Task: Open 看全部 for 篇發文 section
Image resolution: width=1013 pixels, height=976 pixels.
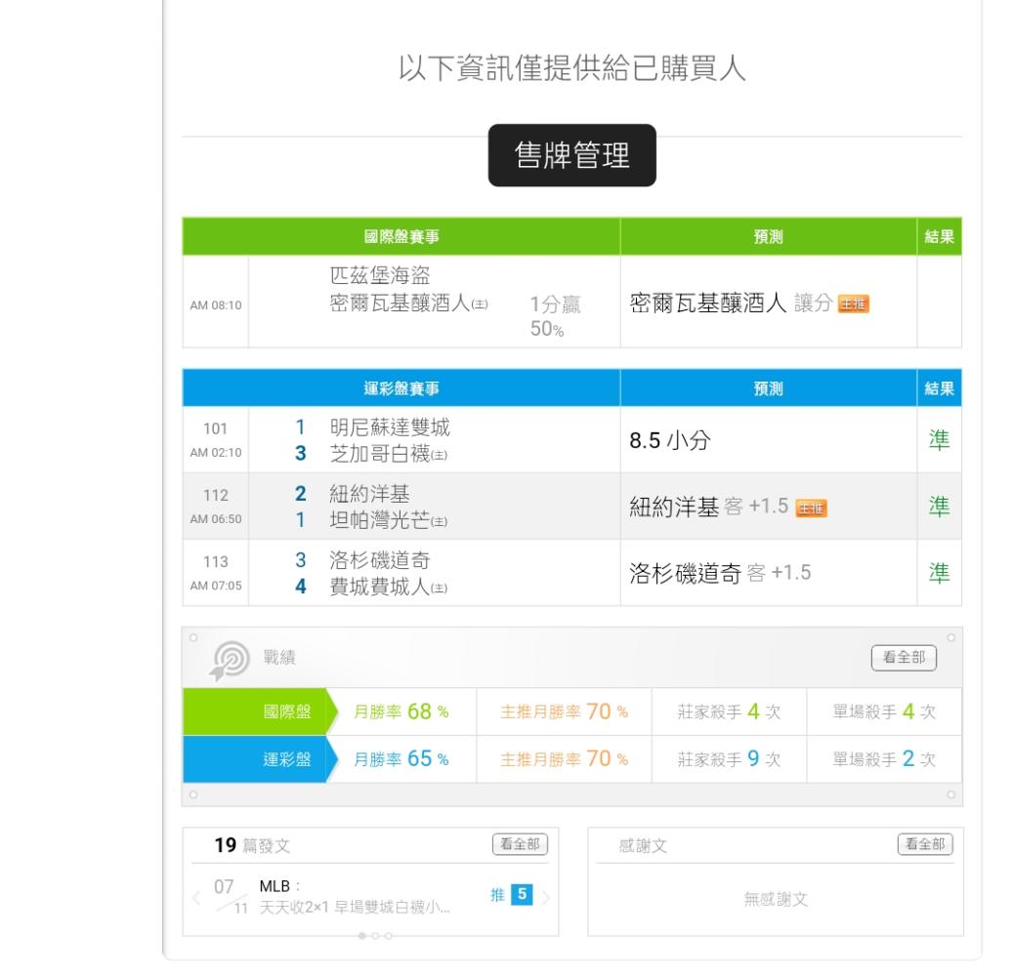Action: [x=520, y=844]
